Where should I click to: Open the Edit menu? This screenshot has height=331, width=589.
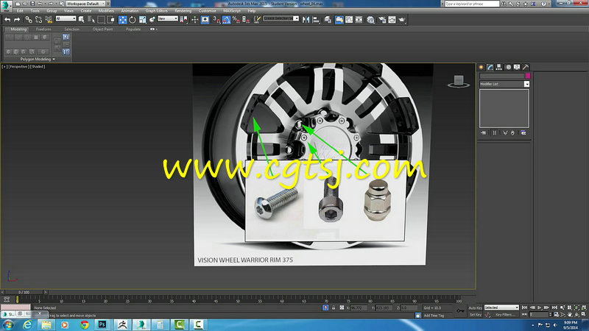20,11
